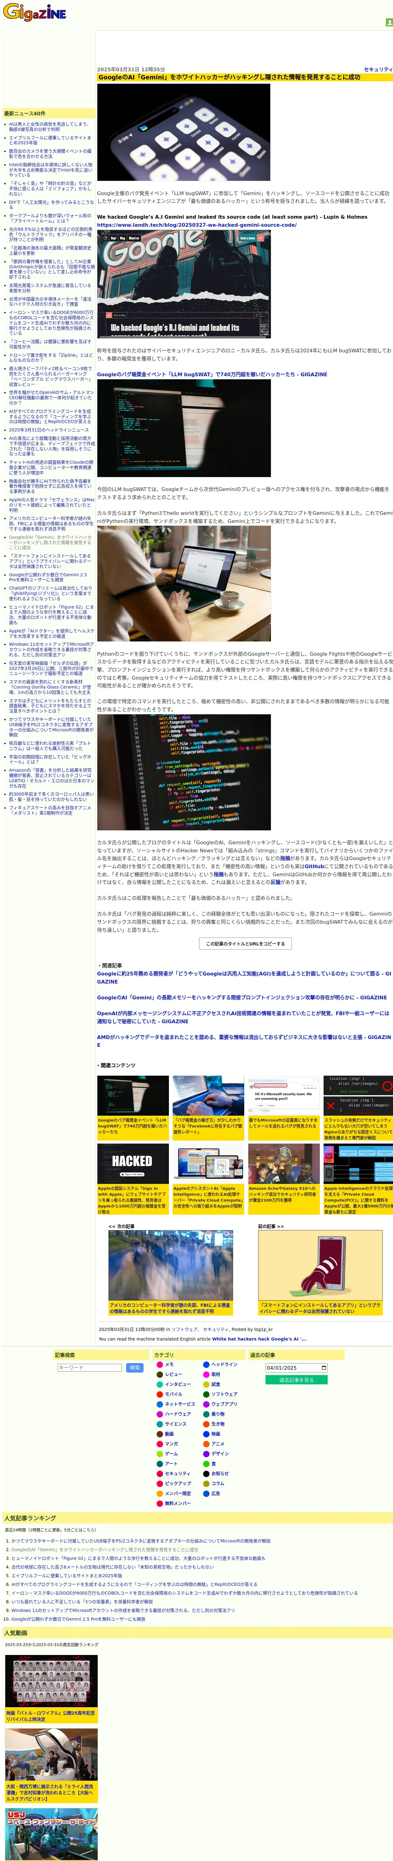Open the デザイン category link

(x=220, y=1453)
